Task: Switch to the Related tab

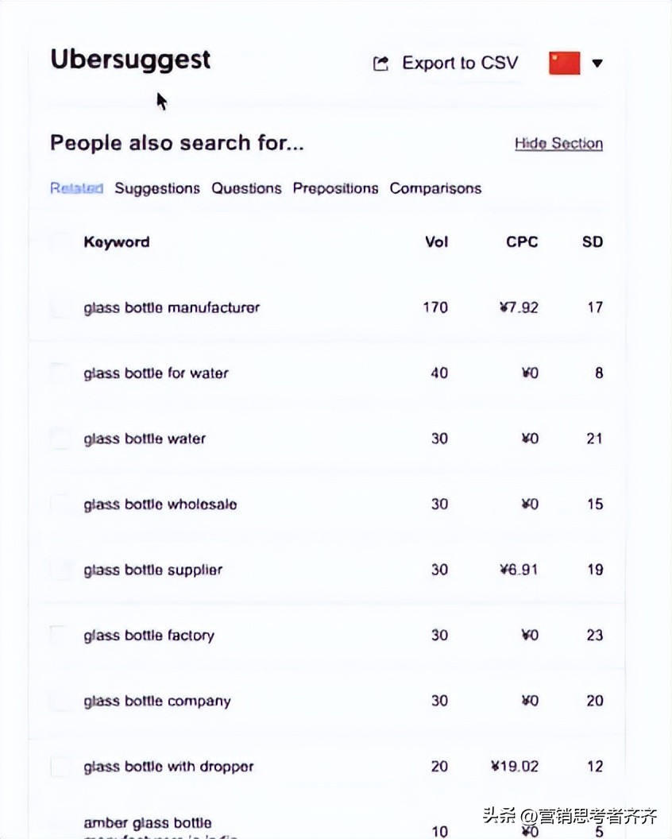Action: [x=76, y=188]
